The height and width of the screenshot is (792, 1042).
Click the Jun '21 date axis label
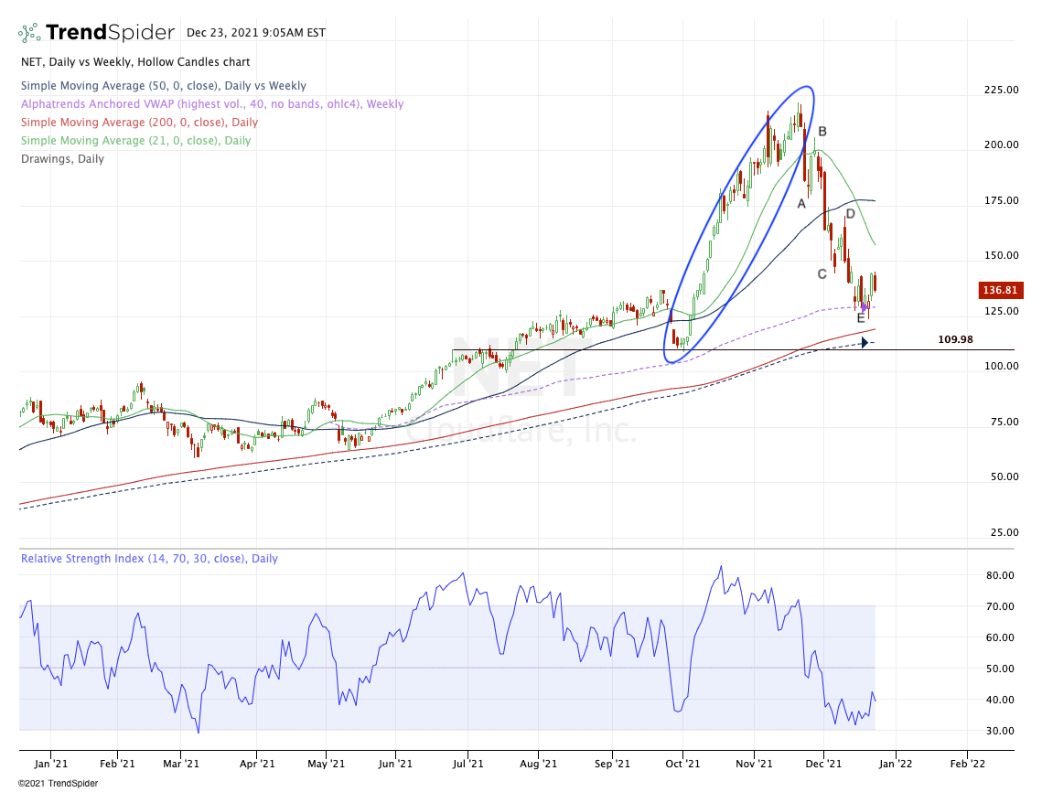coord(394,764)
